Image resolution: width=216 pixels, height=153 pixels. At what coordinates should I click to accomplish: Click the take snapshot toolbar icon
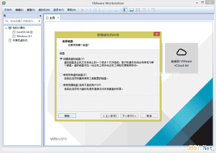(104, 10)
